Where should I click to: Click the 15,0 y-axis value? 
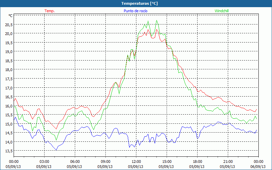coord(9,124)
